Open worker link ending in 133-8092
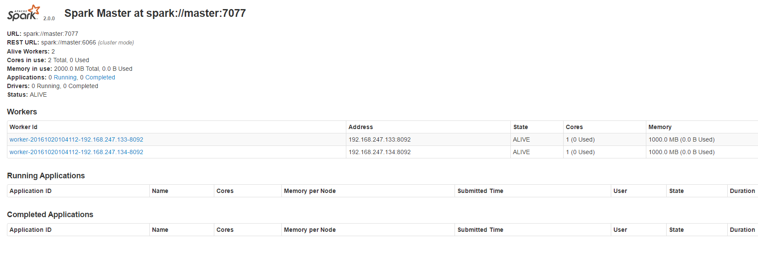This screenshot has height=256, width=758. click(76, 139)
